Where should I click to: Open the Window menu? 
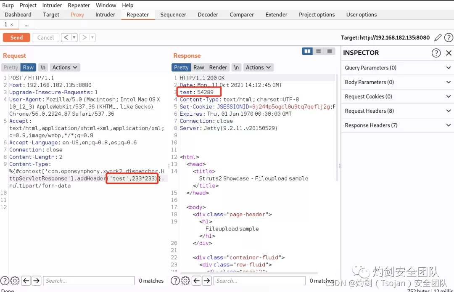pyautogui.click(x=106, y=5)
